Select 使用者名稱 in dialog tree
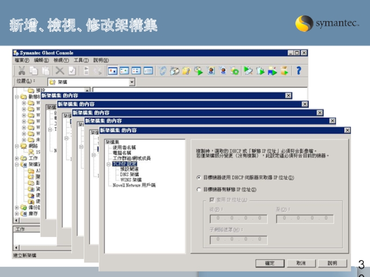The width and height of the screenshot is (370, 277). coord(124,147)
